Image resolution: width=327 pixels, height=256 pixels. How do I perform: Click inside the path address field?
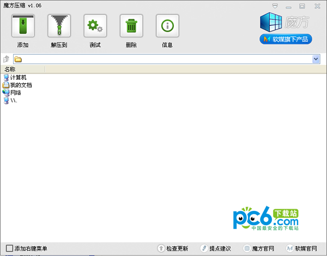pyautogui.click(x=163, y=59)
